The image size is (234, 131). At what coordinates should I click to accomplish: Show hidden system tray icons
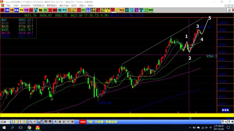[190, 128]
